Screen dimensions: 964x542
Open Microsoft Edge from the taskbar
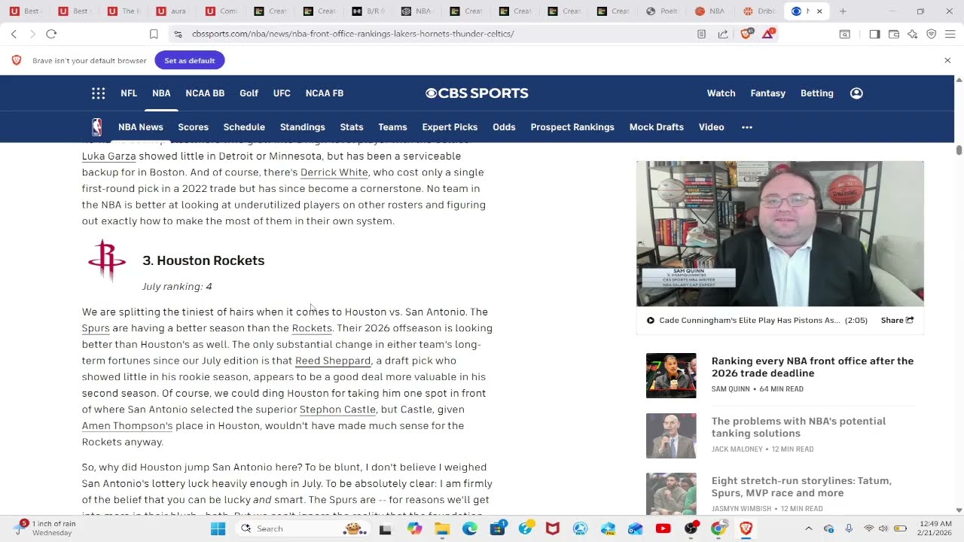[470, 528]
